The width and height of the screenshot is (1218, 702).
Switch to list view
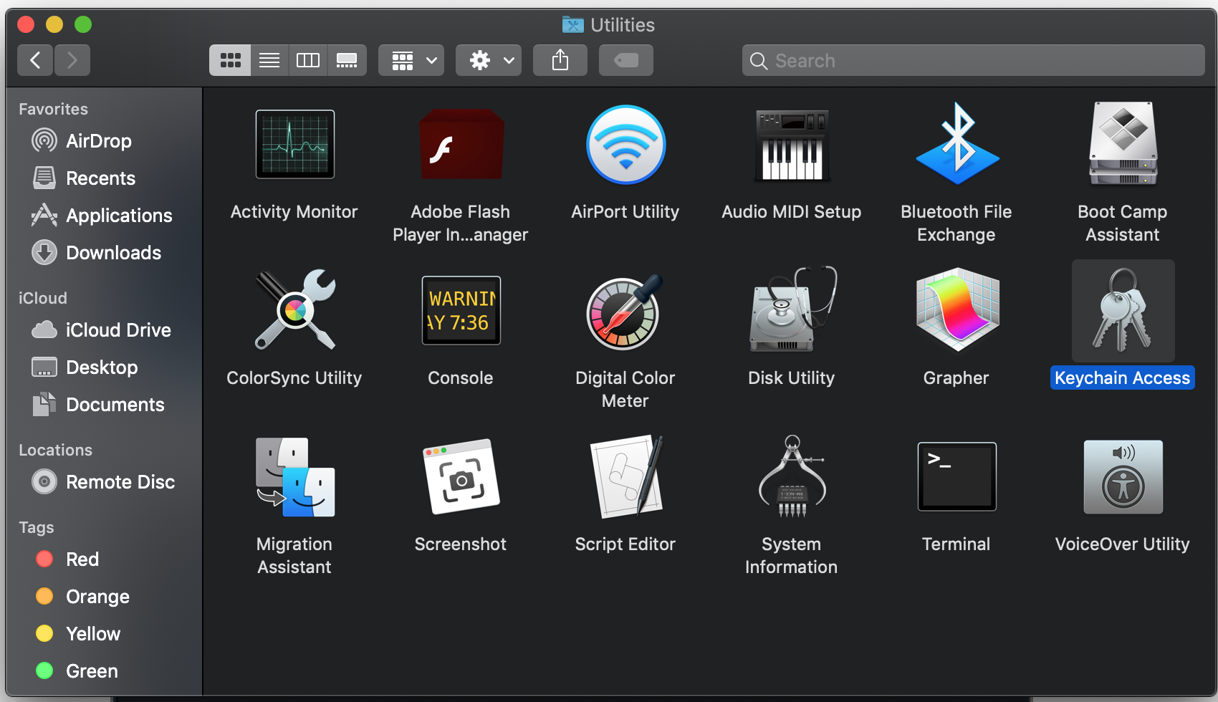269,61
